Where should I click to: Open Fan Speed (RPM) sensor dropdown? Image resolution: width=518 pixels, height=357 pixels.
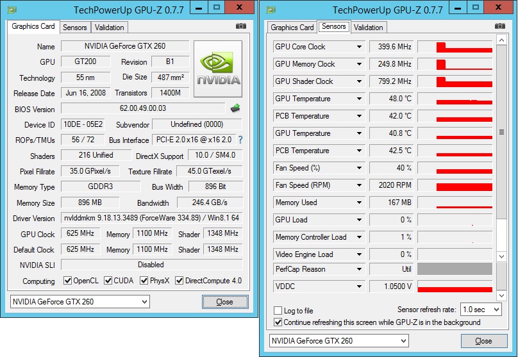coord(359,185)
